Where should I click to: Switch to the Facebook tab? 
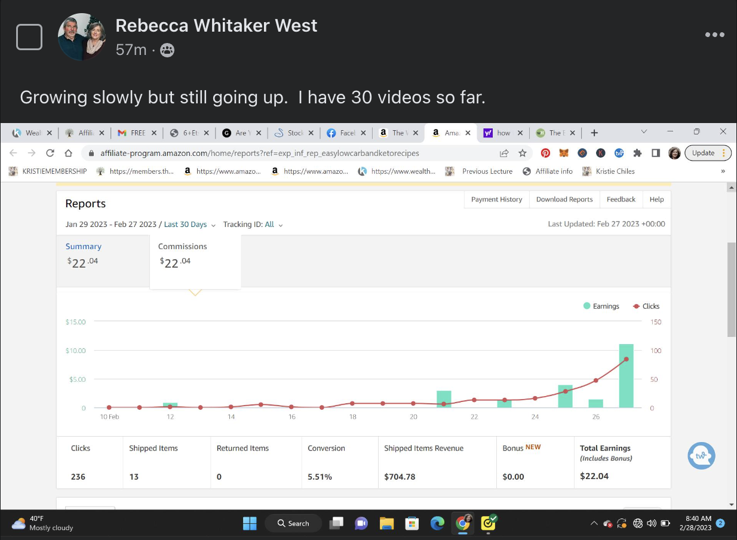[346, 133]
